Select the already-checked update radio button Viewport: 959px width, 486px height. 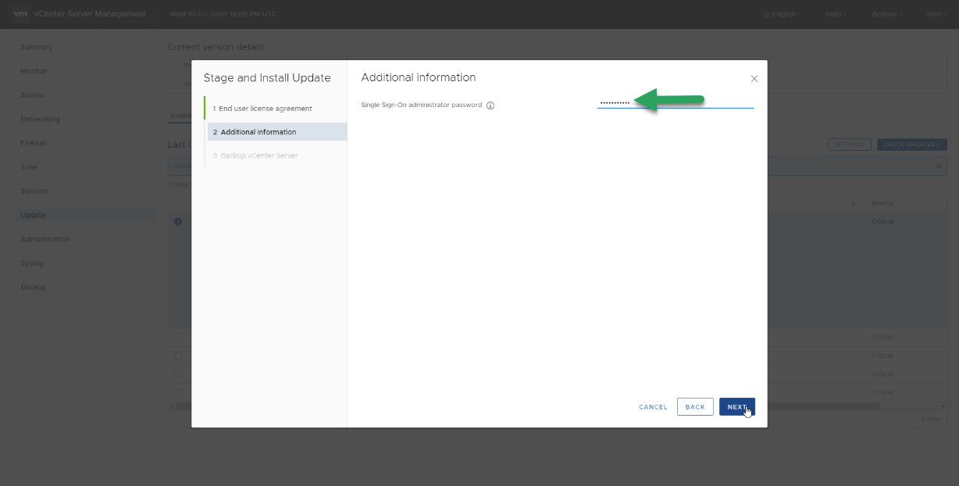(x=178, y=222)
